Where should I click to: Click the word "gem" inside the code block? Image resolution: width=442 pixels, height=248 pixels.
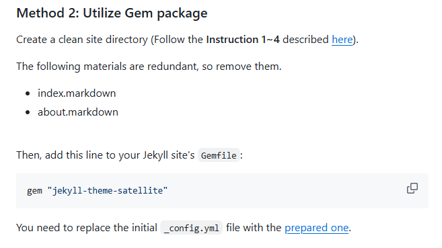(x=34, y=191)
